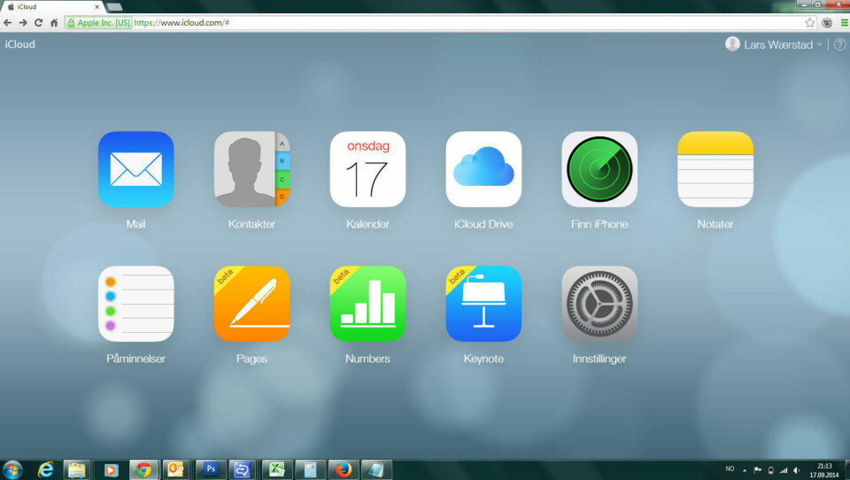850x480 pixels.
Task: Open the Chrome menu hamburger icon
Action: coord(844,23)
